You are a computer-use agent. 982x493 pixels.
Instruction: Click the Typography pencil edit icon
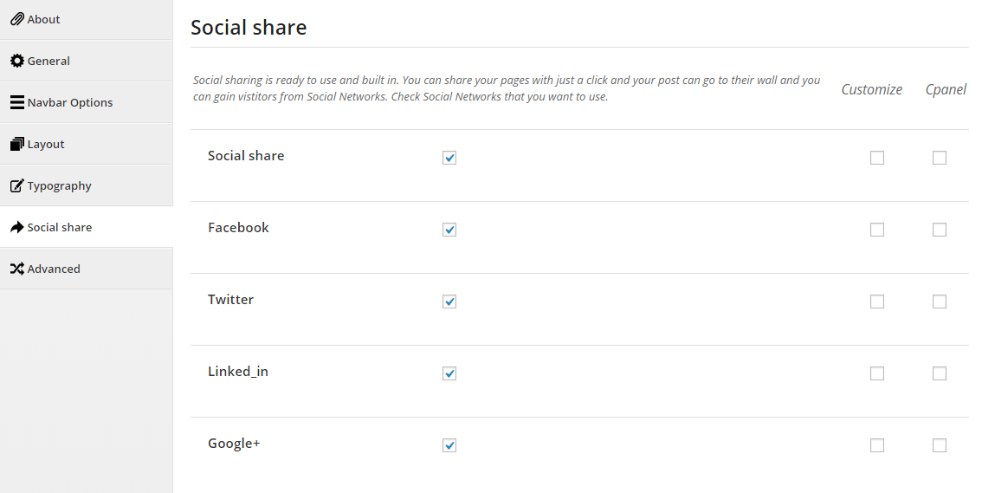click(17, 185)
